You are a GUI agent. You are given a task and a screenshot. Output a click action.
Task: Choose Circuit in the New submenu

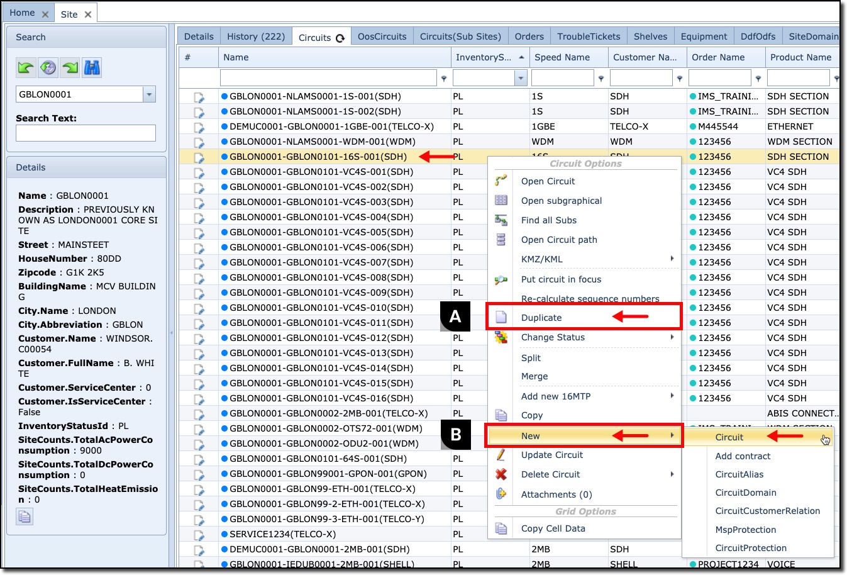[729, 437]
